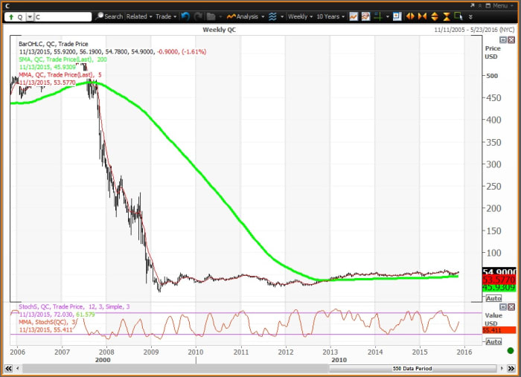
Task: Click the StochS 12, 3, Simple legend
Action: click(x=74, y=306)
